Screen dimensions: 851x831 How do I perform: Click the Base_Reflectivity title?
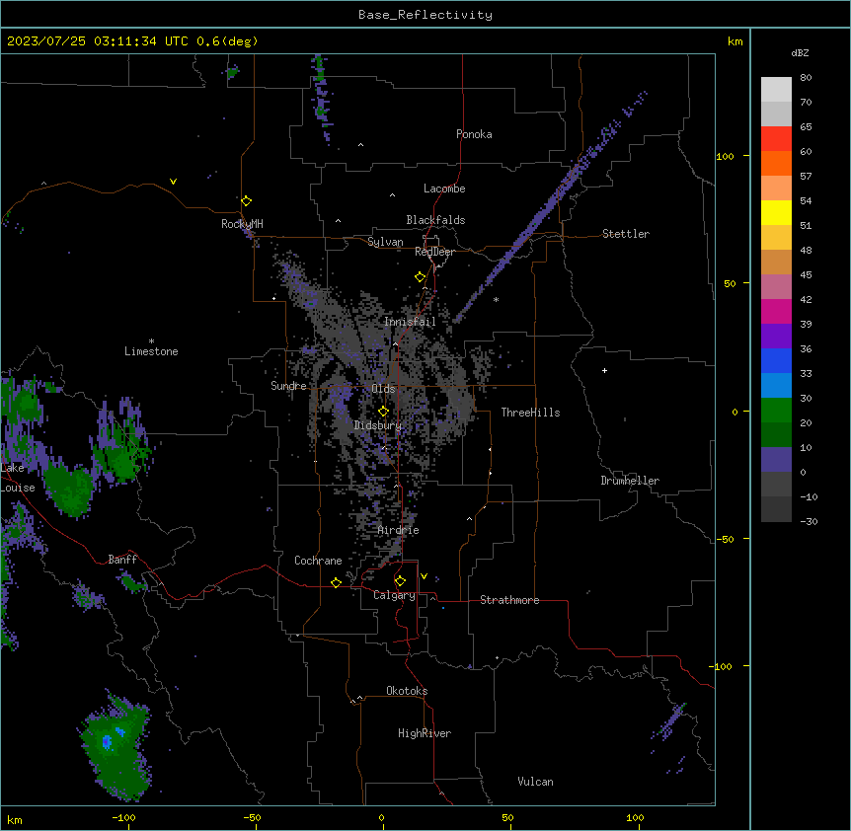click(425, 15)
